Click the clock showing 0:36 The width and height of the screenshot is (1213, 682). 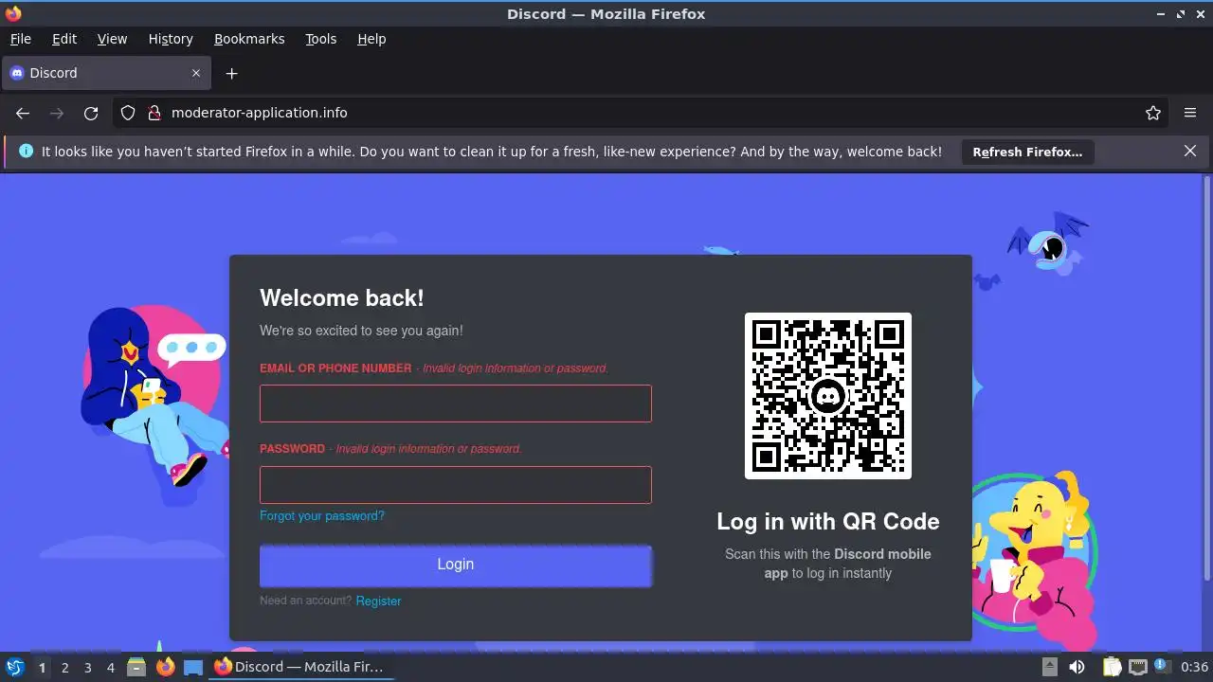pyautogui.click(x=1194, y=668)
